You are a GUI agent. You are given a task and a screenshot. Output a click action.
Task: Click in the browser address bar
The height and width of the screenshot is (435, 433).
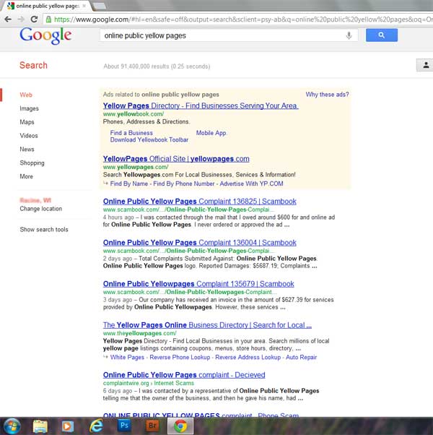tap(238, 20)
